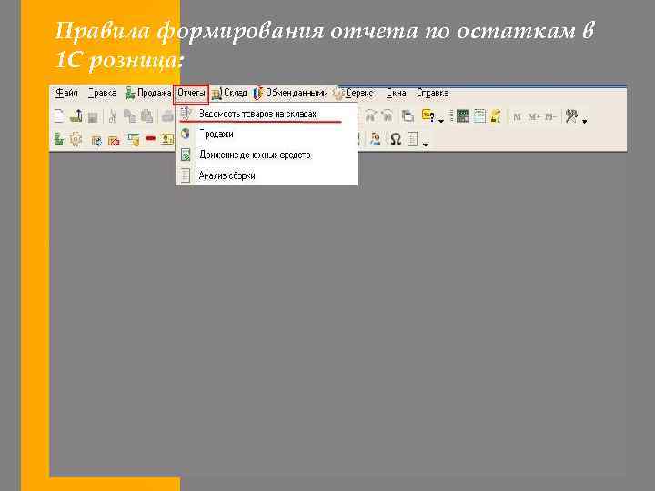The image size is (655, 491).
Task: Click the Отчеты menu
Action: 191,93
